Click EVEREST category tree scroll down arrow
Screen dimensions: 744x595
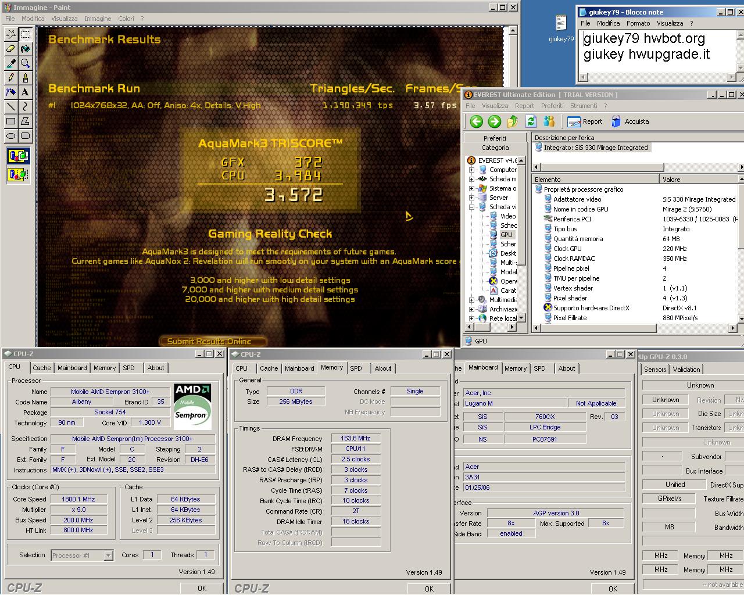point(521,318)
